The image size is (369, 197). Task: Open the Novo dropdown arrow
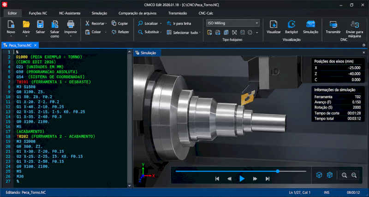pyautogui.click(x=11, y=36)
